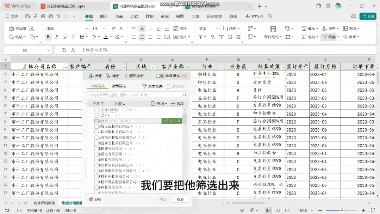Switch to 合并抵销示例 sheet tab
Viewport: 380px width, 214px height.
(44, 203)
